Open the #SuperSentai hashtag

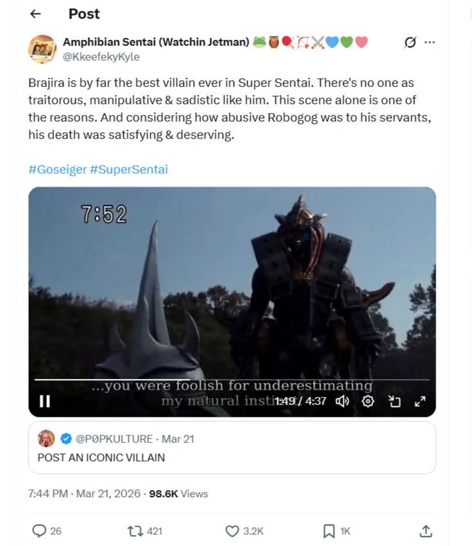[128, 170]
